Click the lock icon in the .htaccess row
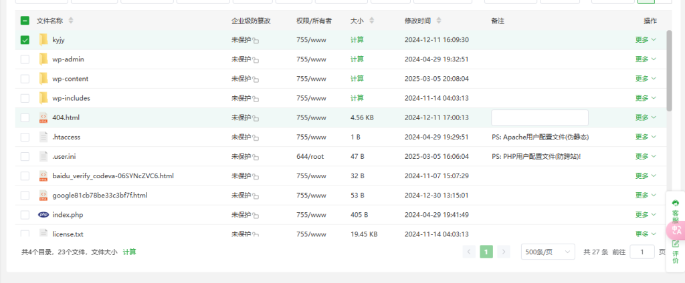The image size is (685, 283). pos(256,137)
